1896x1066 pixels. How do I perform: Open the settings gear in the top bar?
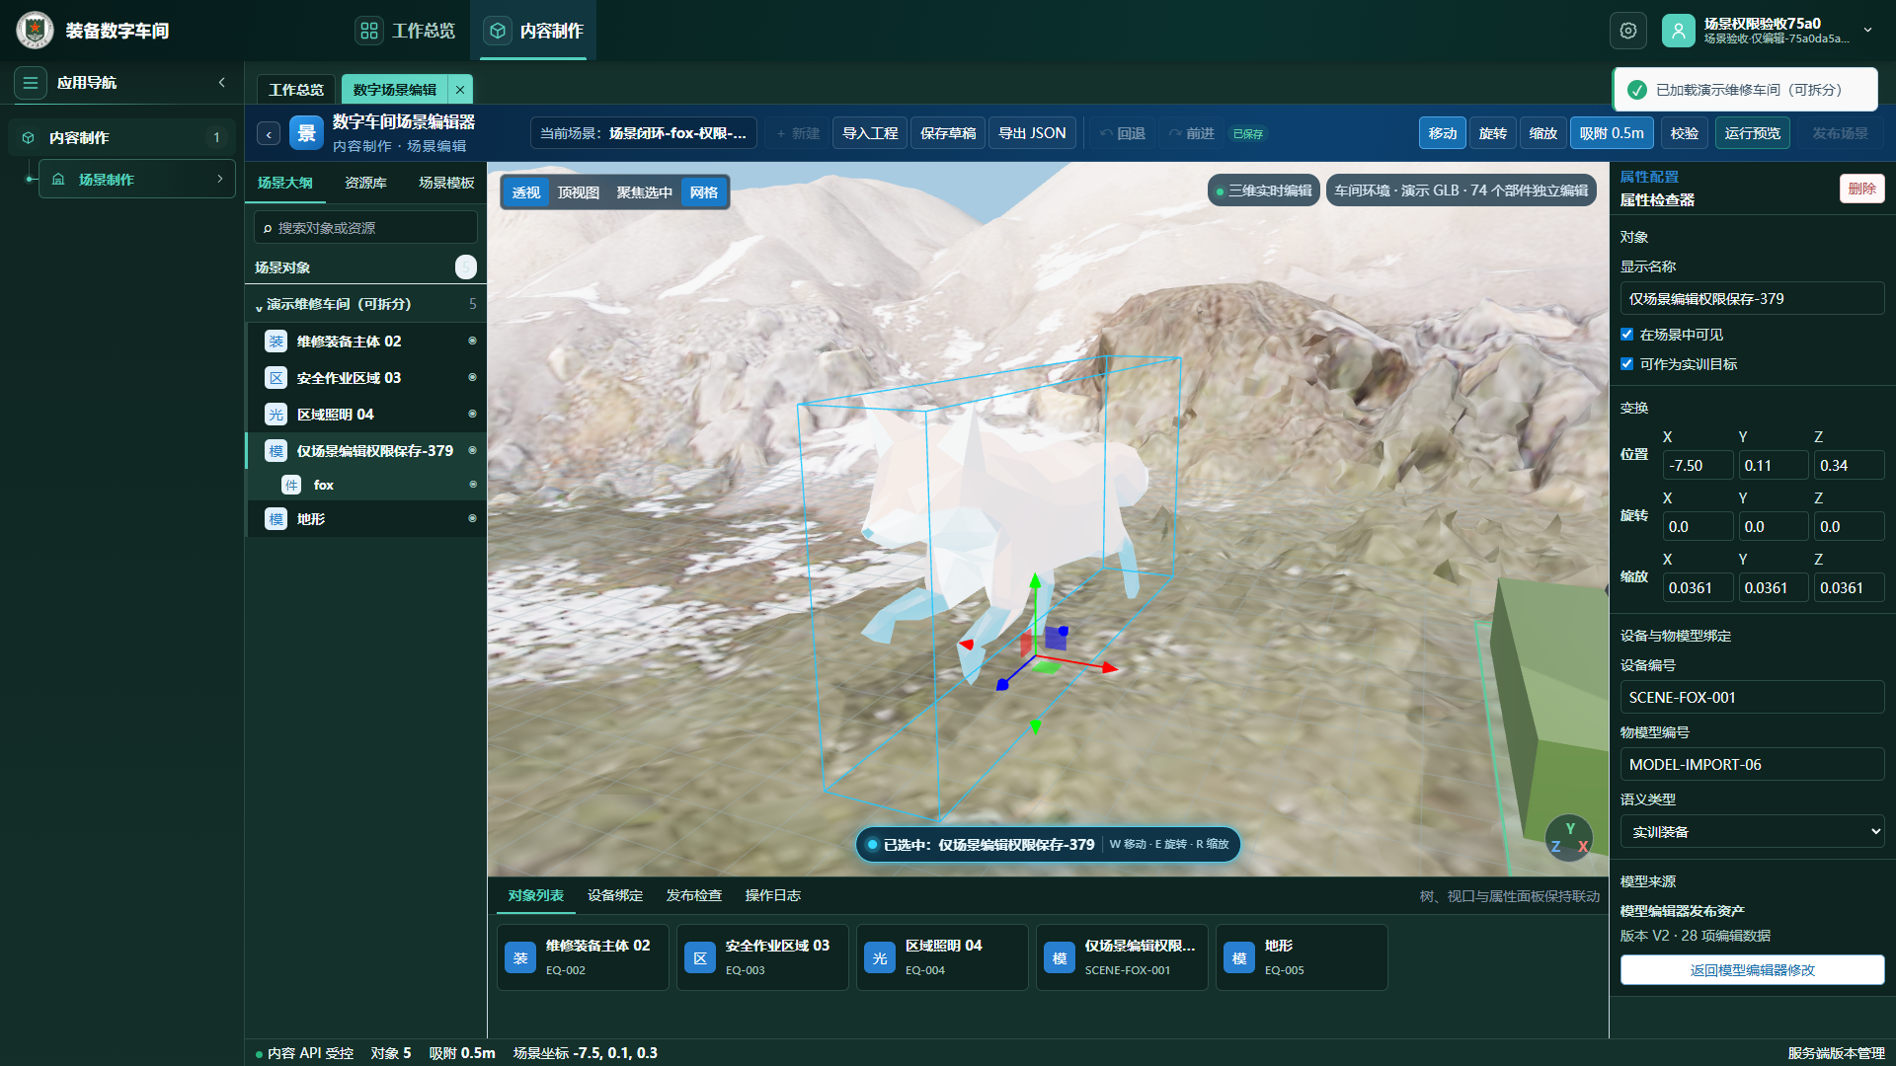pos(1628,31)
